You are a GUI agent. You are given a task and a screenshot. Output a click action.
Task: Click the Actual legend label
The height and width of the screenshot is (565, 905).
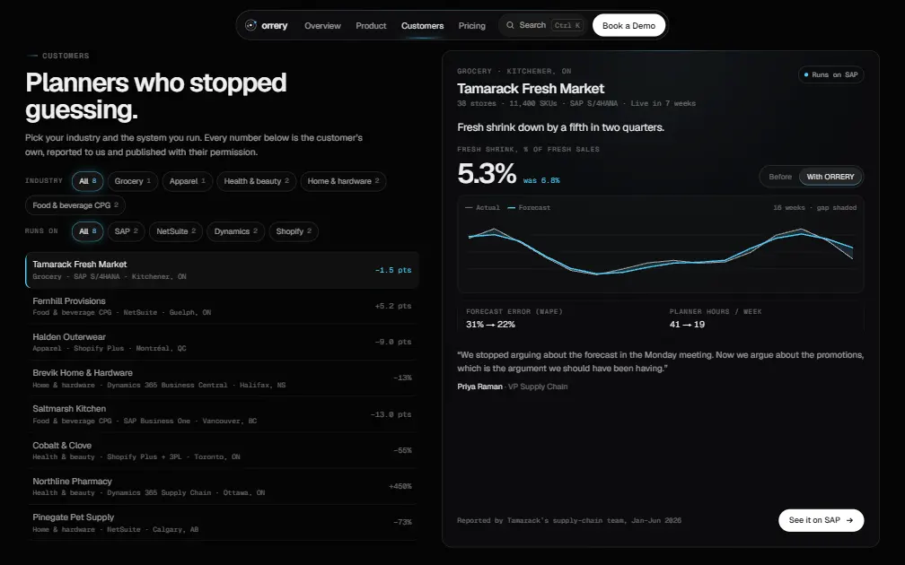point(488,207)
